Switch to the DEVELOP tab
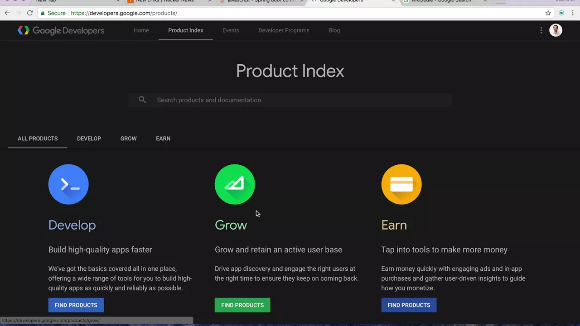The image size is (580, 326). pos(89,139)
